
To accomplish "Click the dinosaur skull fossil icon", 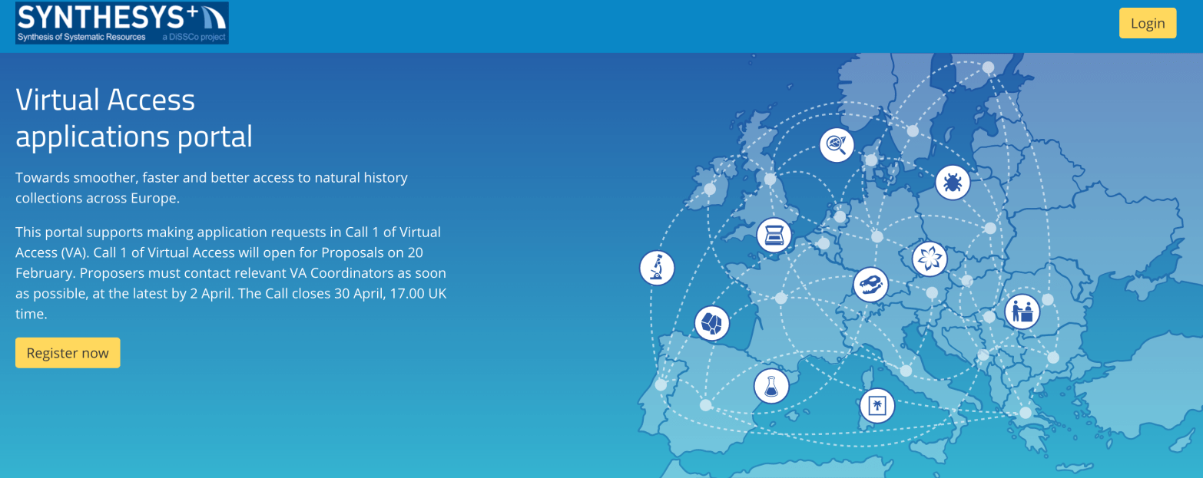I will [870, 285].
